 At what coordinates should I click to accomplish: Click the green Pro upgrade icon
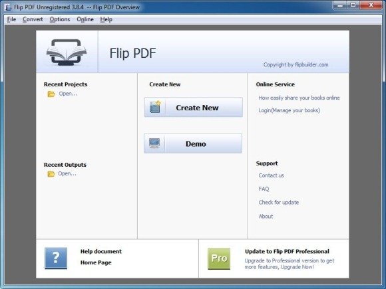pos(219,258)
